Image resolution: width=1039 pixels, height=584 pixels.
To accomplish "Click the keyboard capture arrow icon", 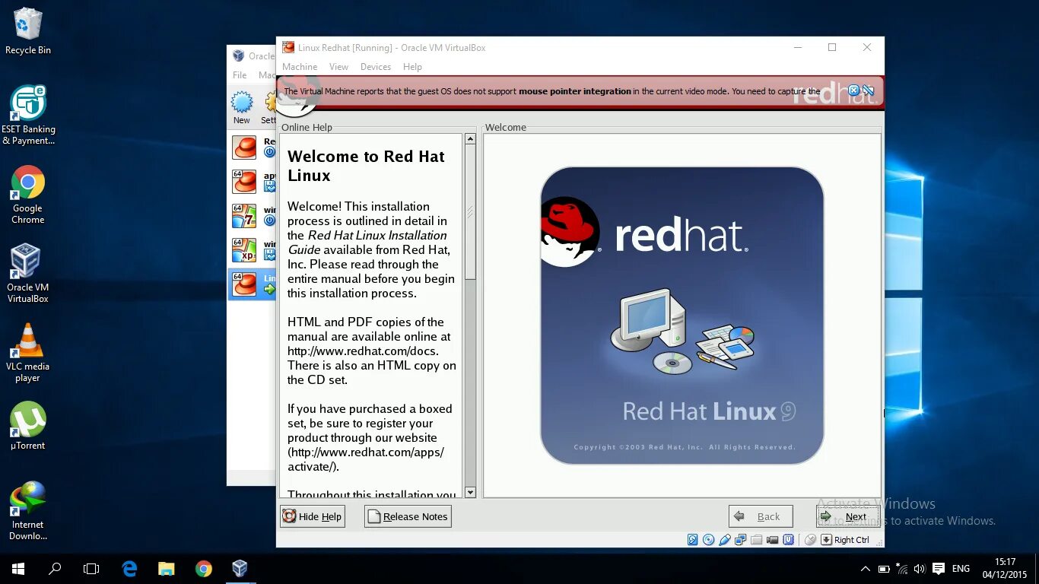I will (826, 540).
